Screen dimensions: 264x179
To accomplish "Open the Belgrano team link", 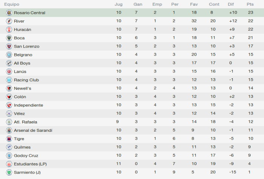I will coord(23,55).
